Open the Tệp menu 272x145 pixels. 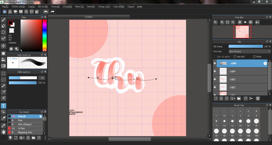pos(5,7)
